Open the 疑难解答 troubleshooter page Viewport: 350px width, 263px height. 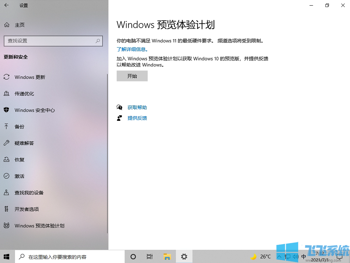(24, 143)
